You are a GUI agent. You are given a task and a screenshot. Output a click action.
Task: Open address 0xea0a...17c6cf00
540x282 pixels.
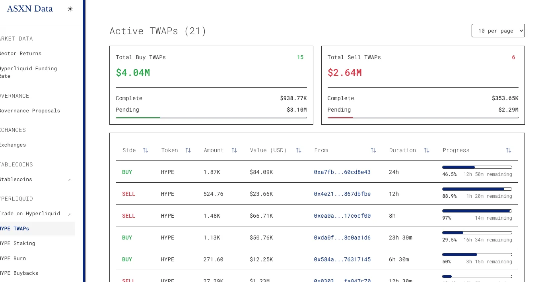pos(342,216)
